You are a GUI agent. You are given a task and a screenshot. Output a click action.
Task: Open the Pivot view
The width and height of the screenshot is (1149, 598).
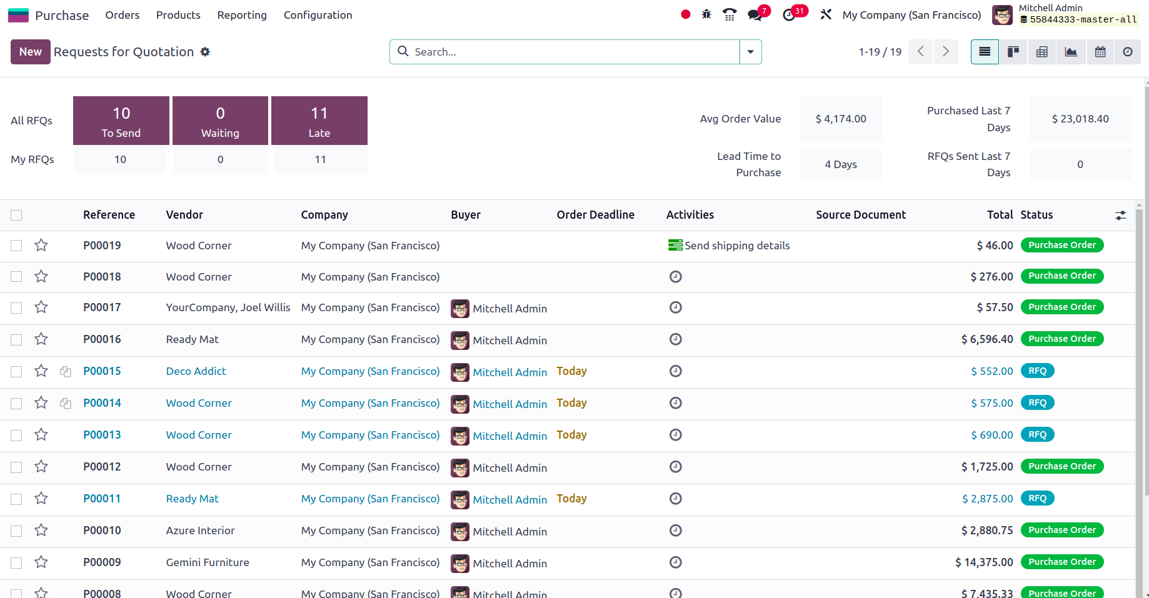[1042, 52]
